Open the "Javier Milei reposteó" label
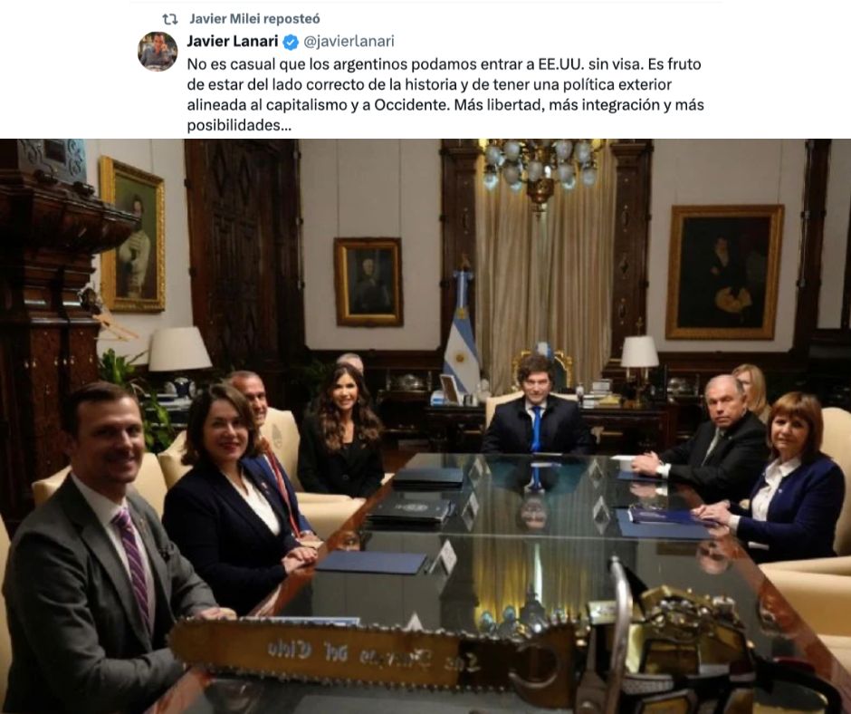 [254, 18]
